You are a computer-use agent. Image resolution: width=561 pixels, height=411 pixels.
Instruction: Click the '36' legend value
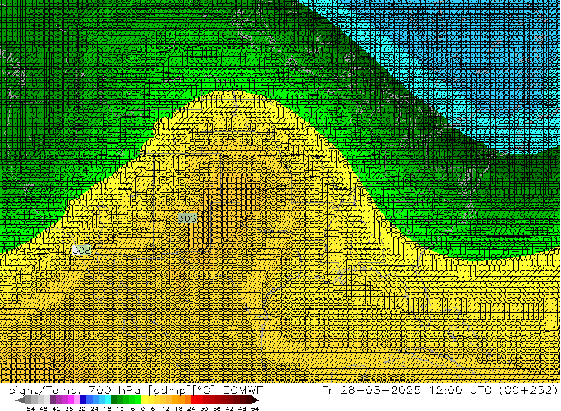217,409
